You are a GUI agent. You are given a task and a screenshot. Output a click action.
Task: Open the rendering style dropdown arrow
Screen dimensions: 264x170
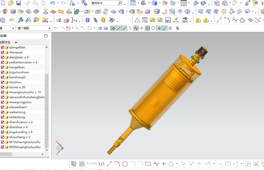189,3
